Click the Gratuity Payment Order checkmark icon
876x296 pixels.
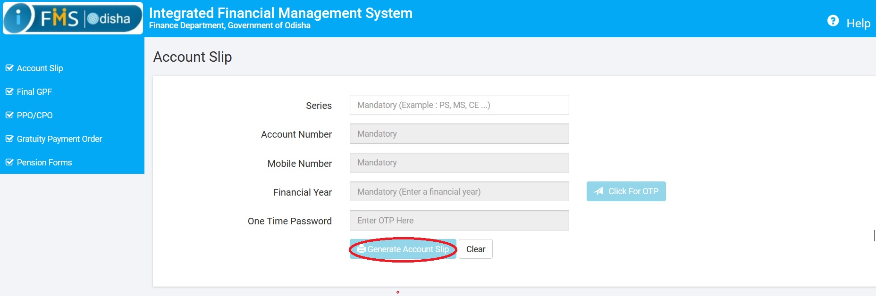click(x=9, y=139)
